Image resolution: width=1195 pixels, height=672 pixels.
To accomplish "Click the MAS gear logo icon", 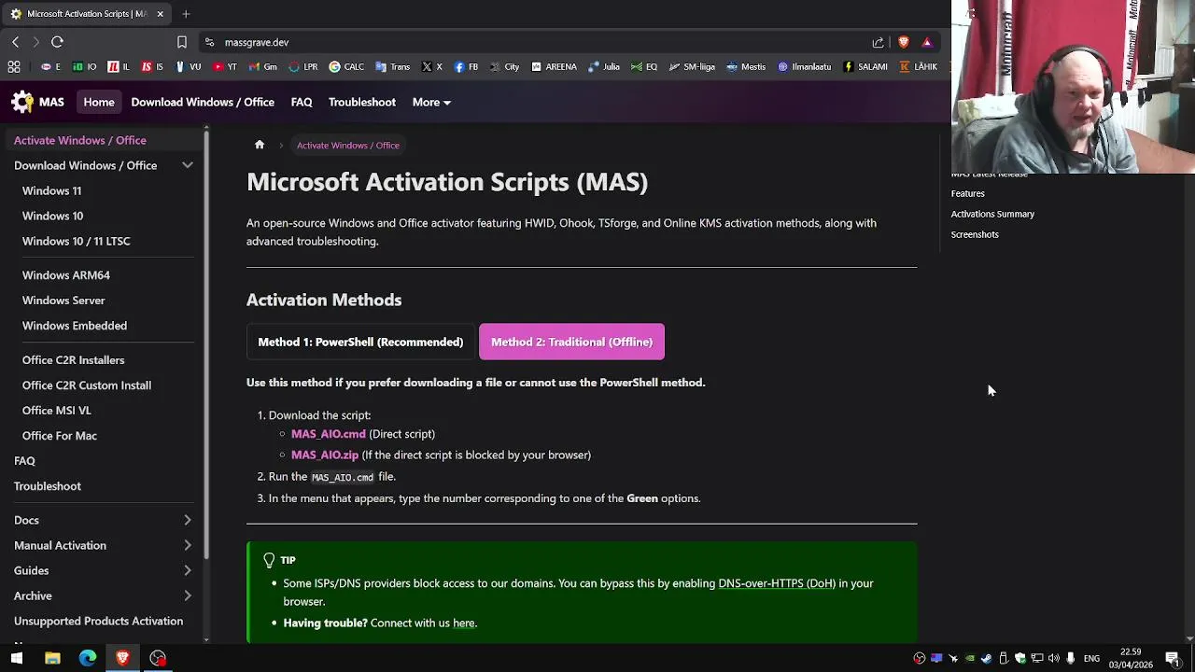I will tap(21, 102).
